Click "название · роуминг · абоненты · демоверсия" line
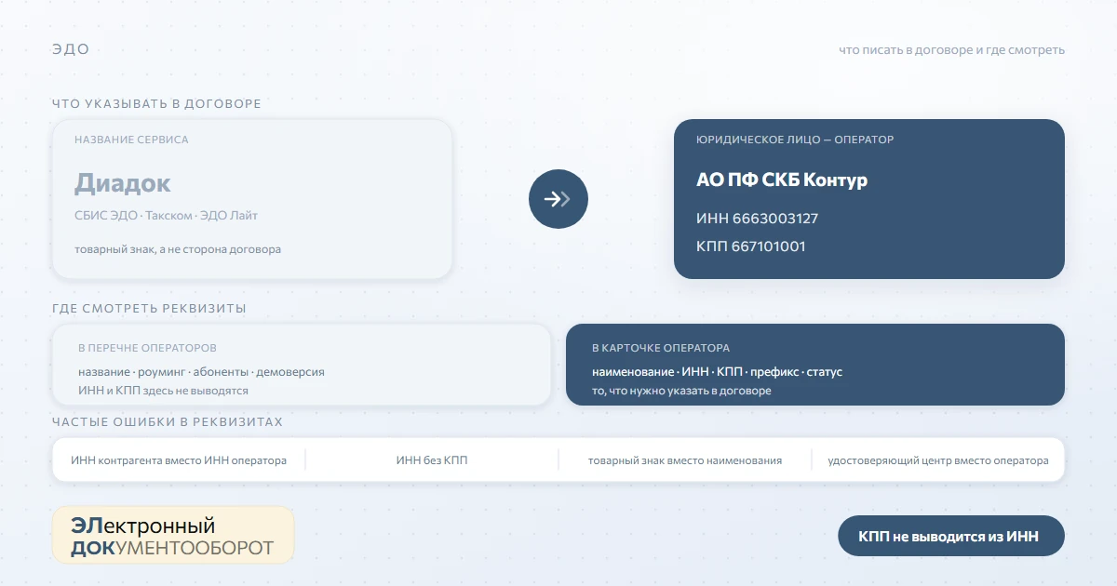 click(x=201, y=372)
